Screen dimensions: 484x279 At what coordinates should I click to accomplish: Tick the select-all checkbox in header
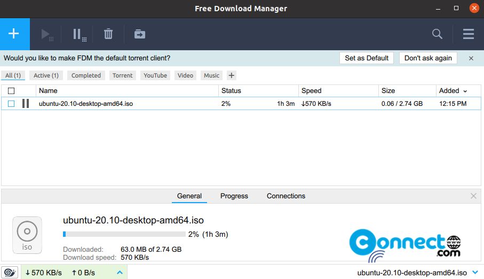(11, 91)
